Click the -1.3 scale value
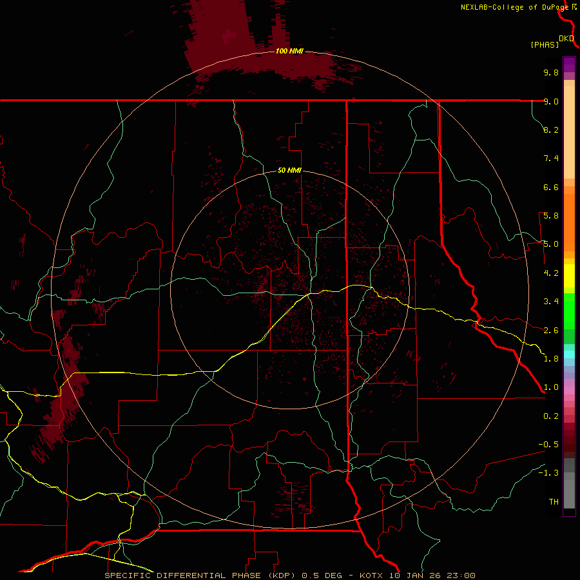The width and height of the screenshot is (580, 580). pos(548,473)
